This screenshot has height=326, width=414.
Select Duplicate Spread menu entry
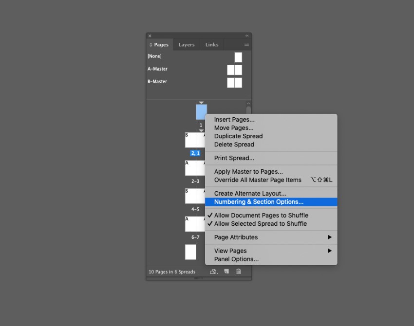(x=271, y=136)
